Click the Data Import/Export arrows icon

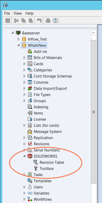pos(30,89)
